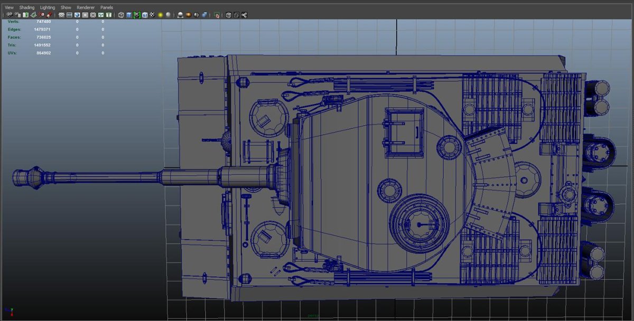Enable Use All Lights yellow sphere

point(160,15)
